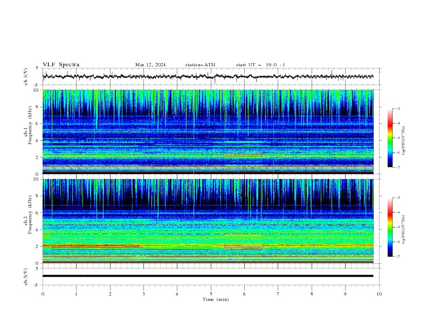The height and width of the screenshot is (330, 427).
Task: Click the "-7" tick on ch.2 color bar
Action: [397, 256]
